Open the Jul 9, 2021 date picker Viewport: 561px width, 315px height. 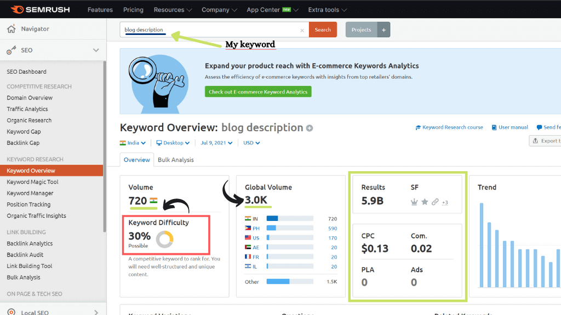(x=216, y=143)
